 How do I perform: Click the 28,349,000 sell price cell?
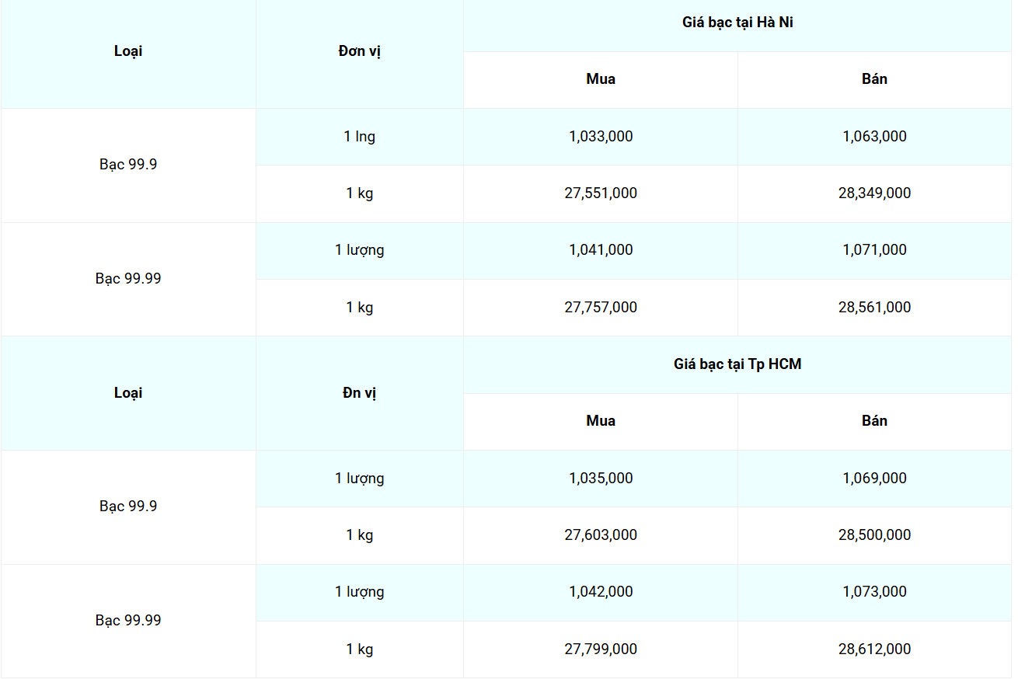coord(874,193)
